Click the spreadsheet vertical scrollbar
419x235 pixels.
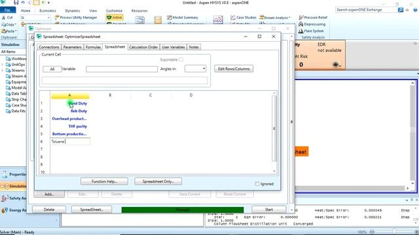click(x=274, y=129)
